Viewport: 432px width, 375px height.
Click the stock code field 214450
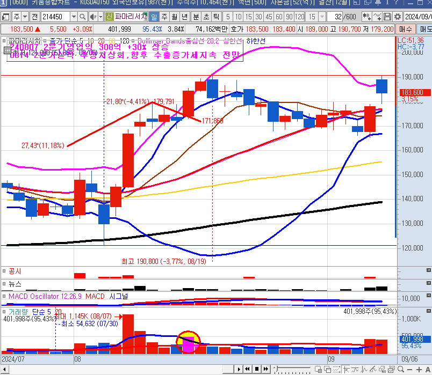(x=56, y=17)
